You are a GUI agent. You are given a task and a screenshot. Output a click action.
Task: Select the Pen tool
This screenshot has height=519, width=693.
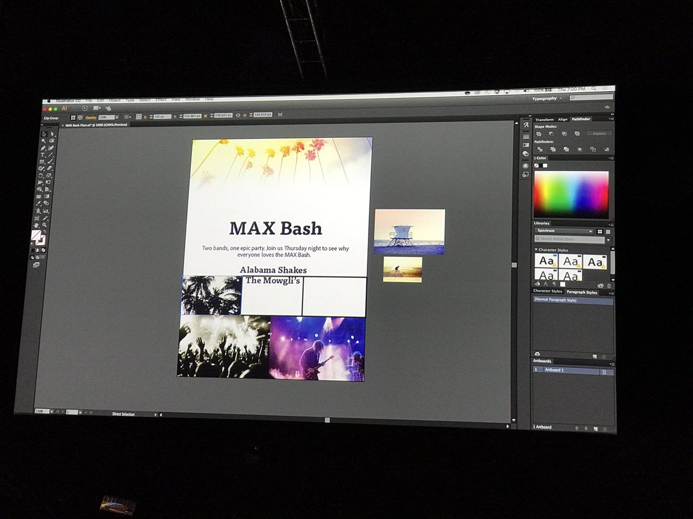point(43,148)
